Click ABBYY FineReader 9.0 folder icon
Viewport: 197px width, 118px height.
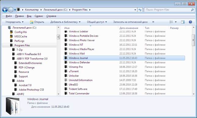(13, 54)
